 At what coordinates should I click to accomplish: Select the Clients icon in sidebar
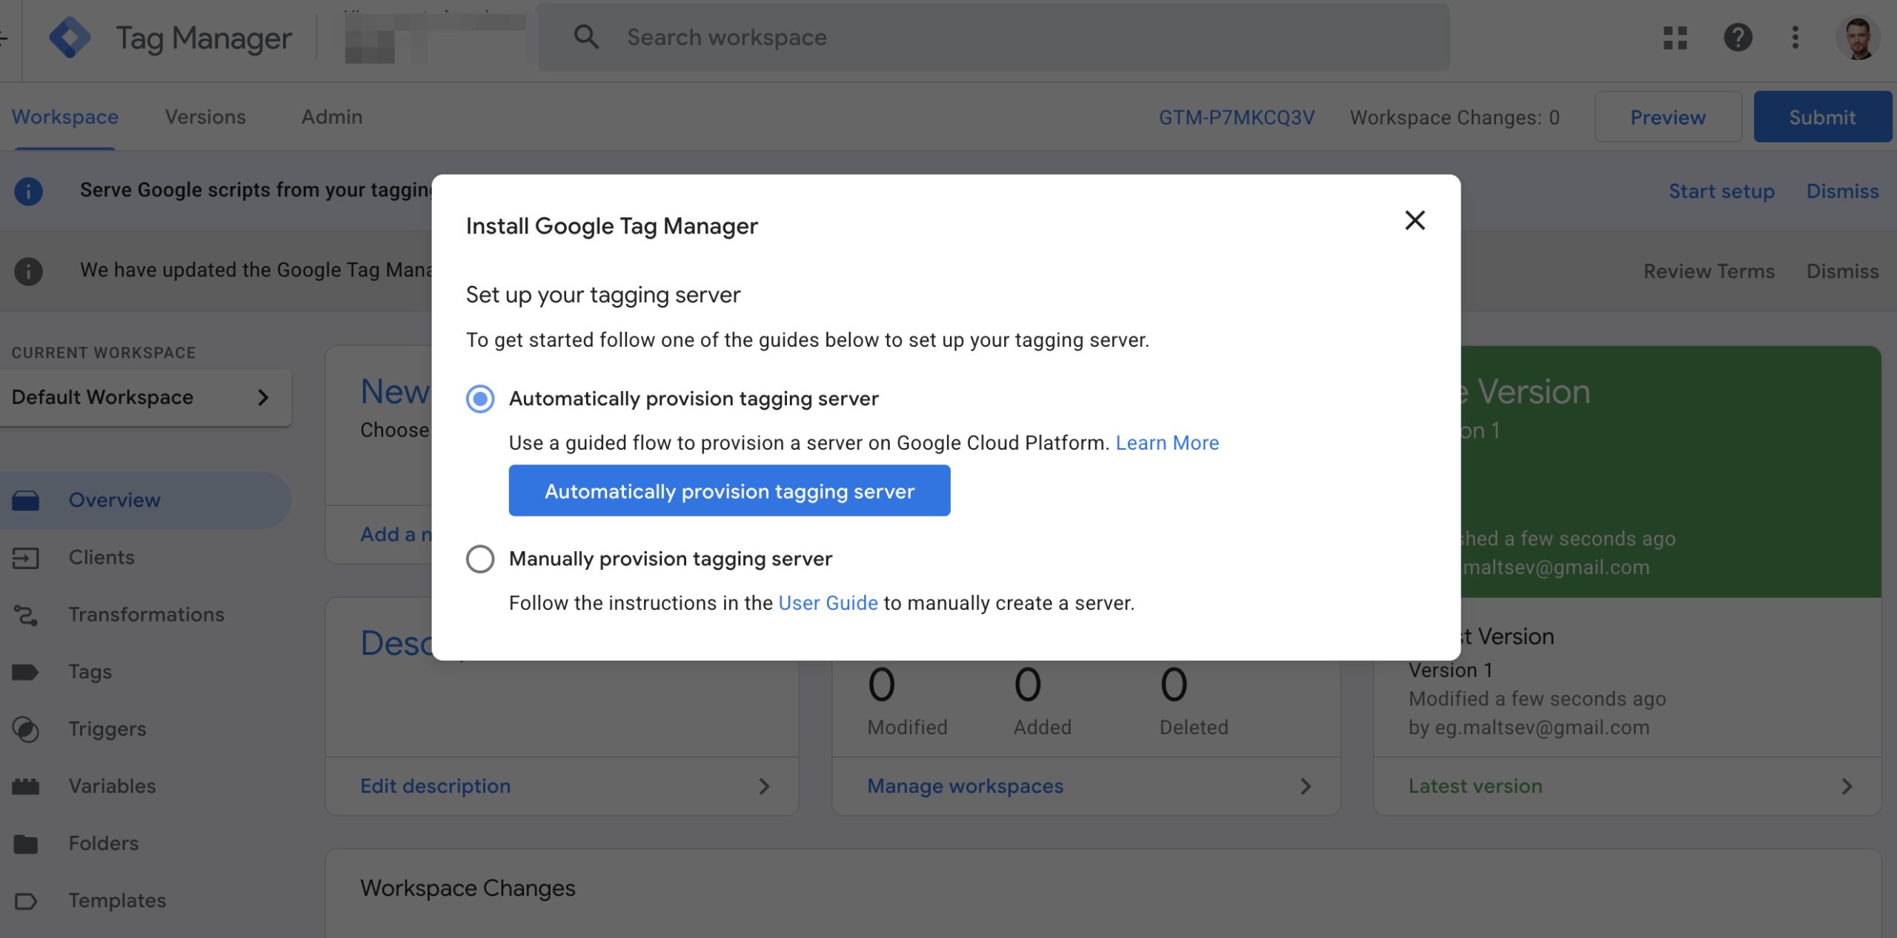click(x=26, y=557)
